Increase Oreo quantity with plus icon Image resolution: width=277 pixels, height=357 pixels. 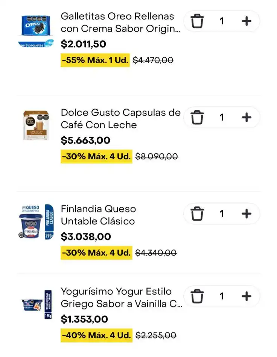(247, 21)
